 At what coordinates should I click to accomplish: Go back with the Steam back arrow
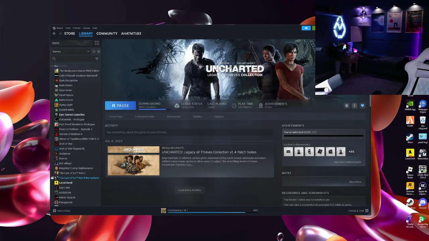pos(54,33)
